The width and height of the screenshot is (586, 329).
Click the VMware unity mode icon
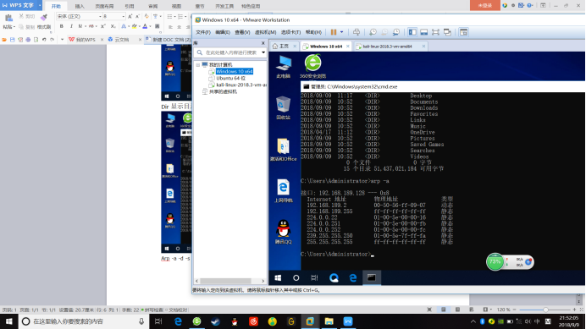447,32
